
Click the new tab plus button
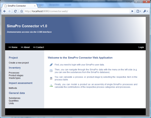(40, 6)
